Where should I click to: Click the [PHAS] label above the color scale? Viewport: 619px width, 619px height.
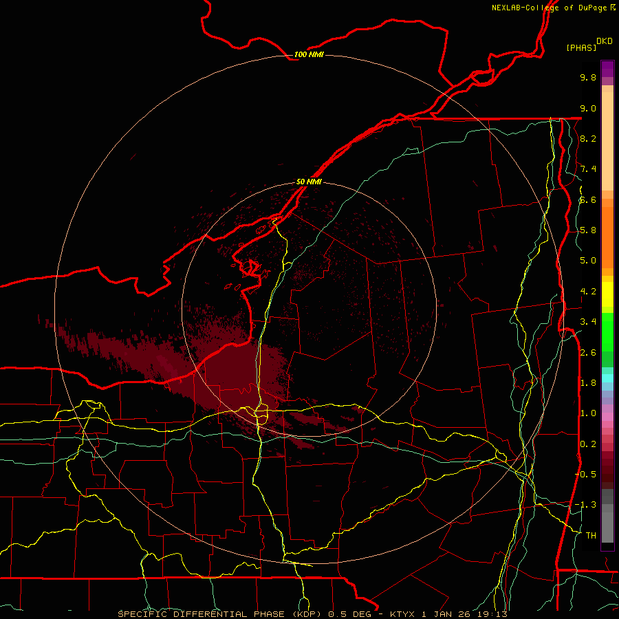point(581,47)
